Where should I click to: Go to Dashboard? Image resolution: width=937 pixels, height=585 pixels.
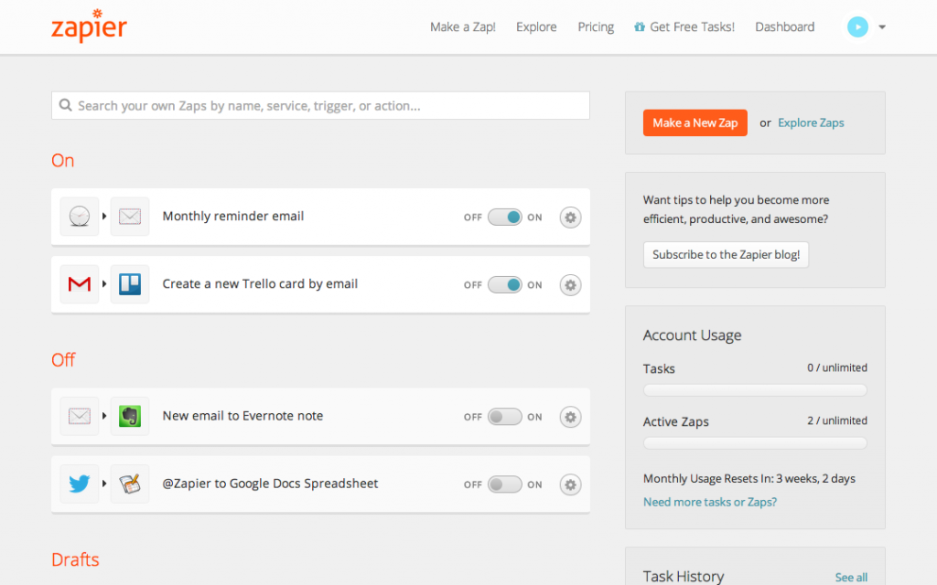click(x=784, y=27)
